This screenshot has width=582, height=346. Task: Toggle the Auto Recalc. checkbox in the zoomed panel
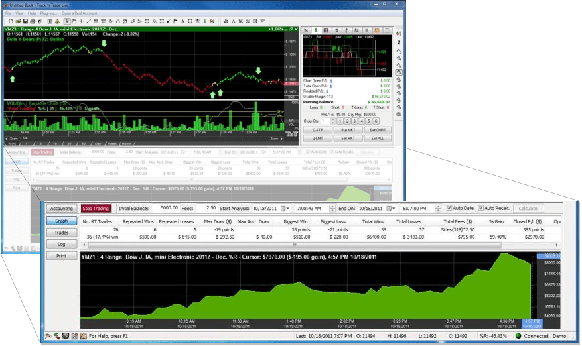coord(480,208)
